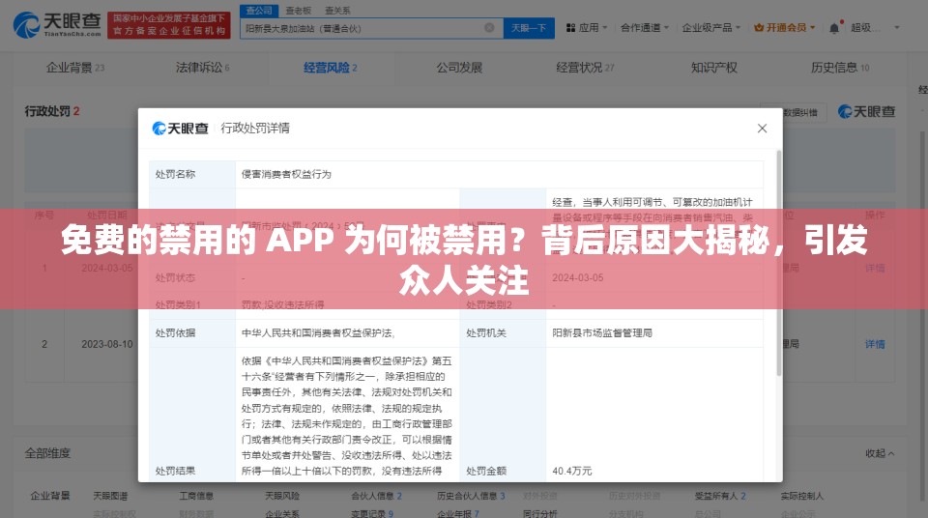Click the 天眼查 logo in the dialog header
This screenshot has width=928, height=518.
click(x=181, y=128)
